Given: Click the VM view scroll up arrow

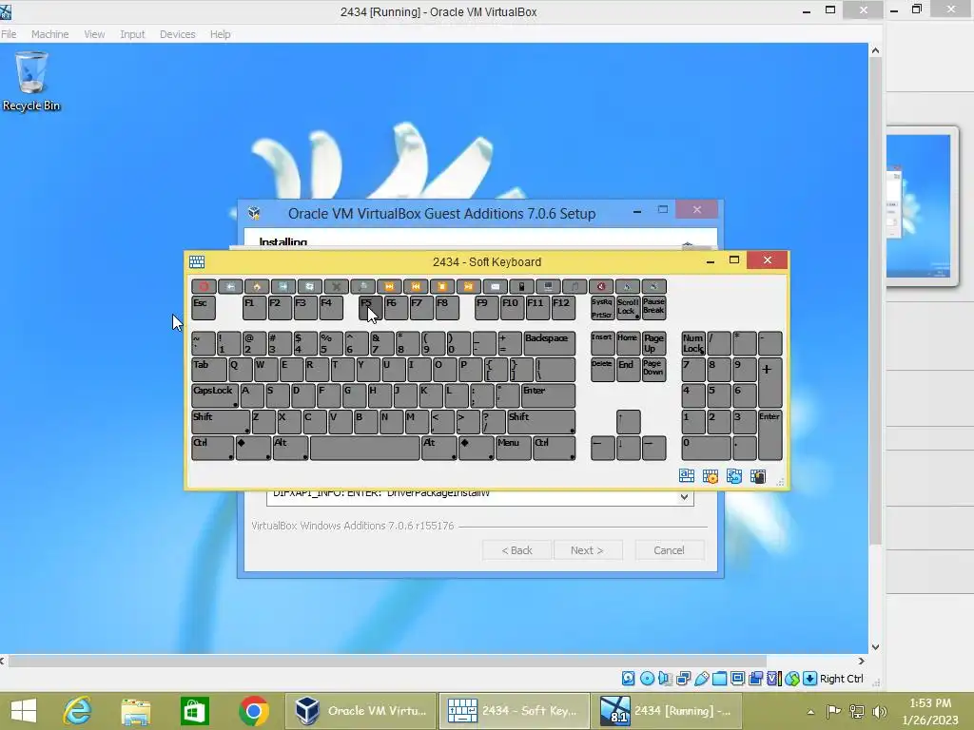Looking at the screenshot, I should coord(875,50).
